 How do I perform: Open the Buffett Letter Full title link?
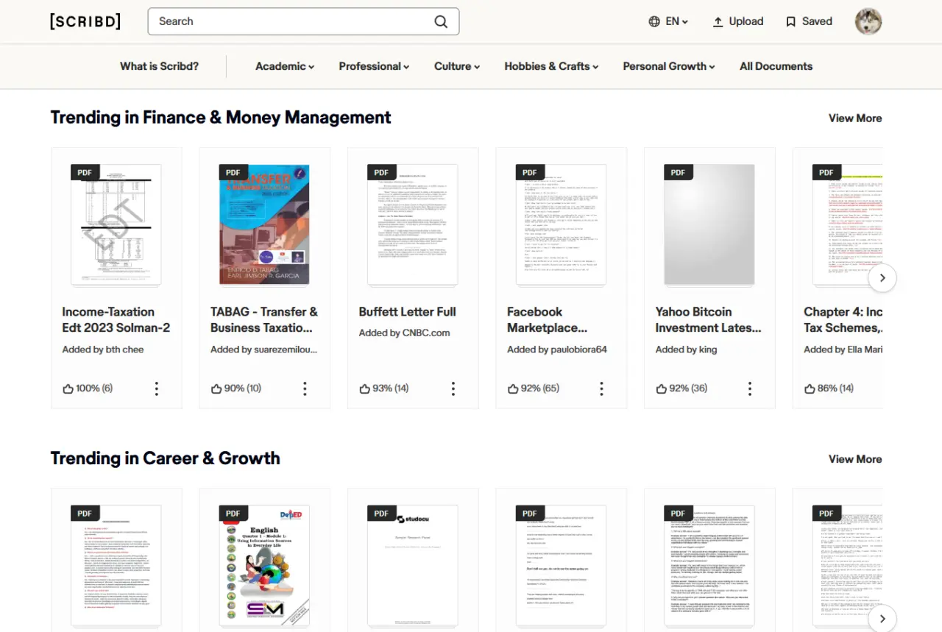[408, 312]
